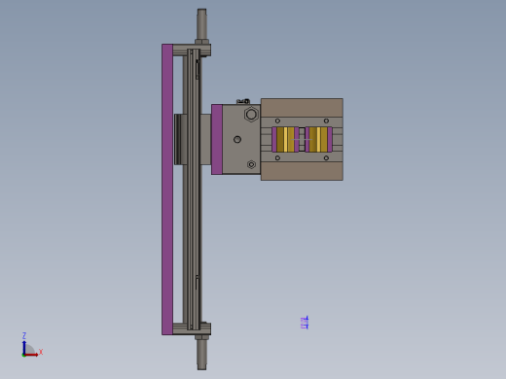Select the small blue dimension annotation

305,323
